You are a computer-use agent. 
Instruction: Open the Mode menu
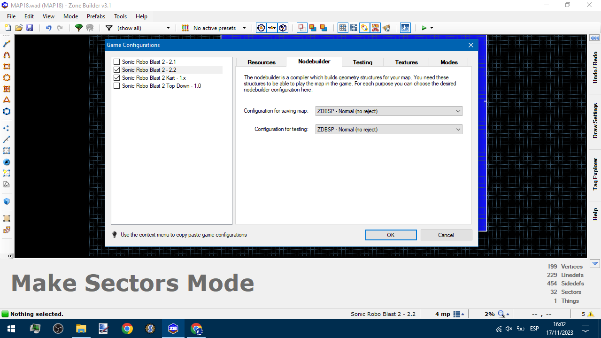[70, 16]
